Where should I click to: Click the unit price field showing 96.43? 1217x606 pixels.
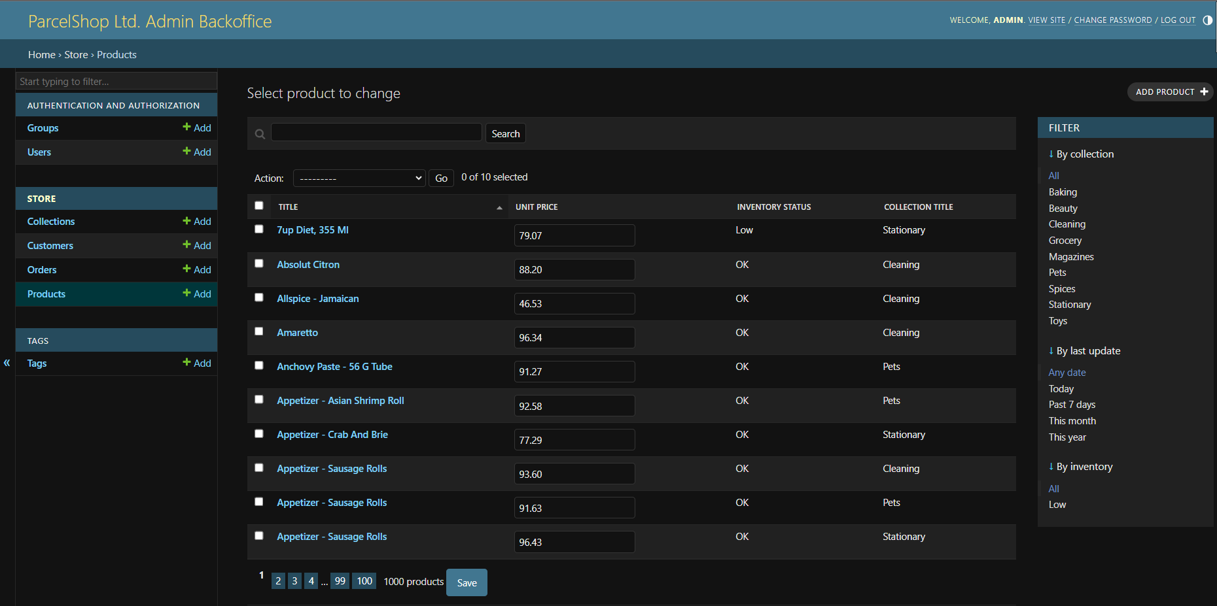(574, 542)
